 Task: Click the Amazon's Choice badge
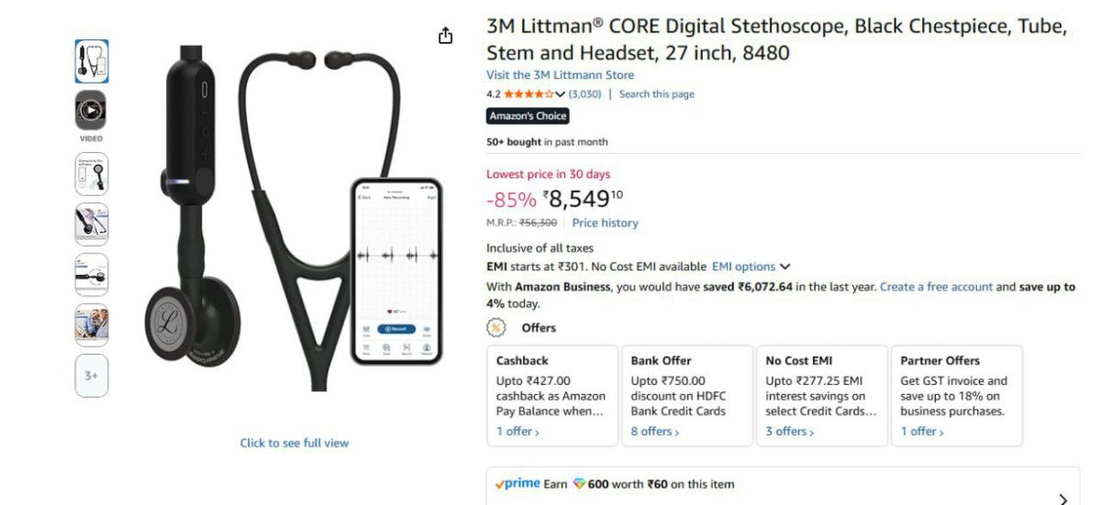point(528,116)
